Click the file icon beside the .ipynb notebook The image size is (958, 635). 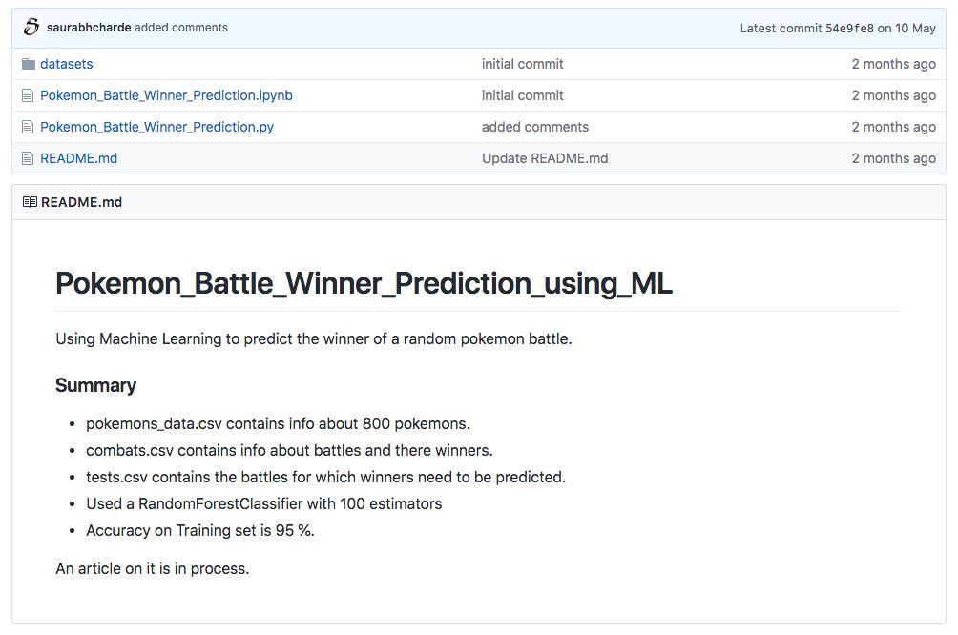click(28, 95)
